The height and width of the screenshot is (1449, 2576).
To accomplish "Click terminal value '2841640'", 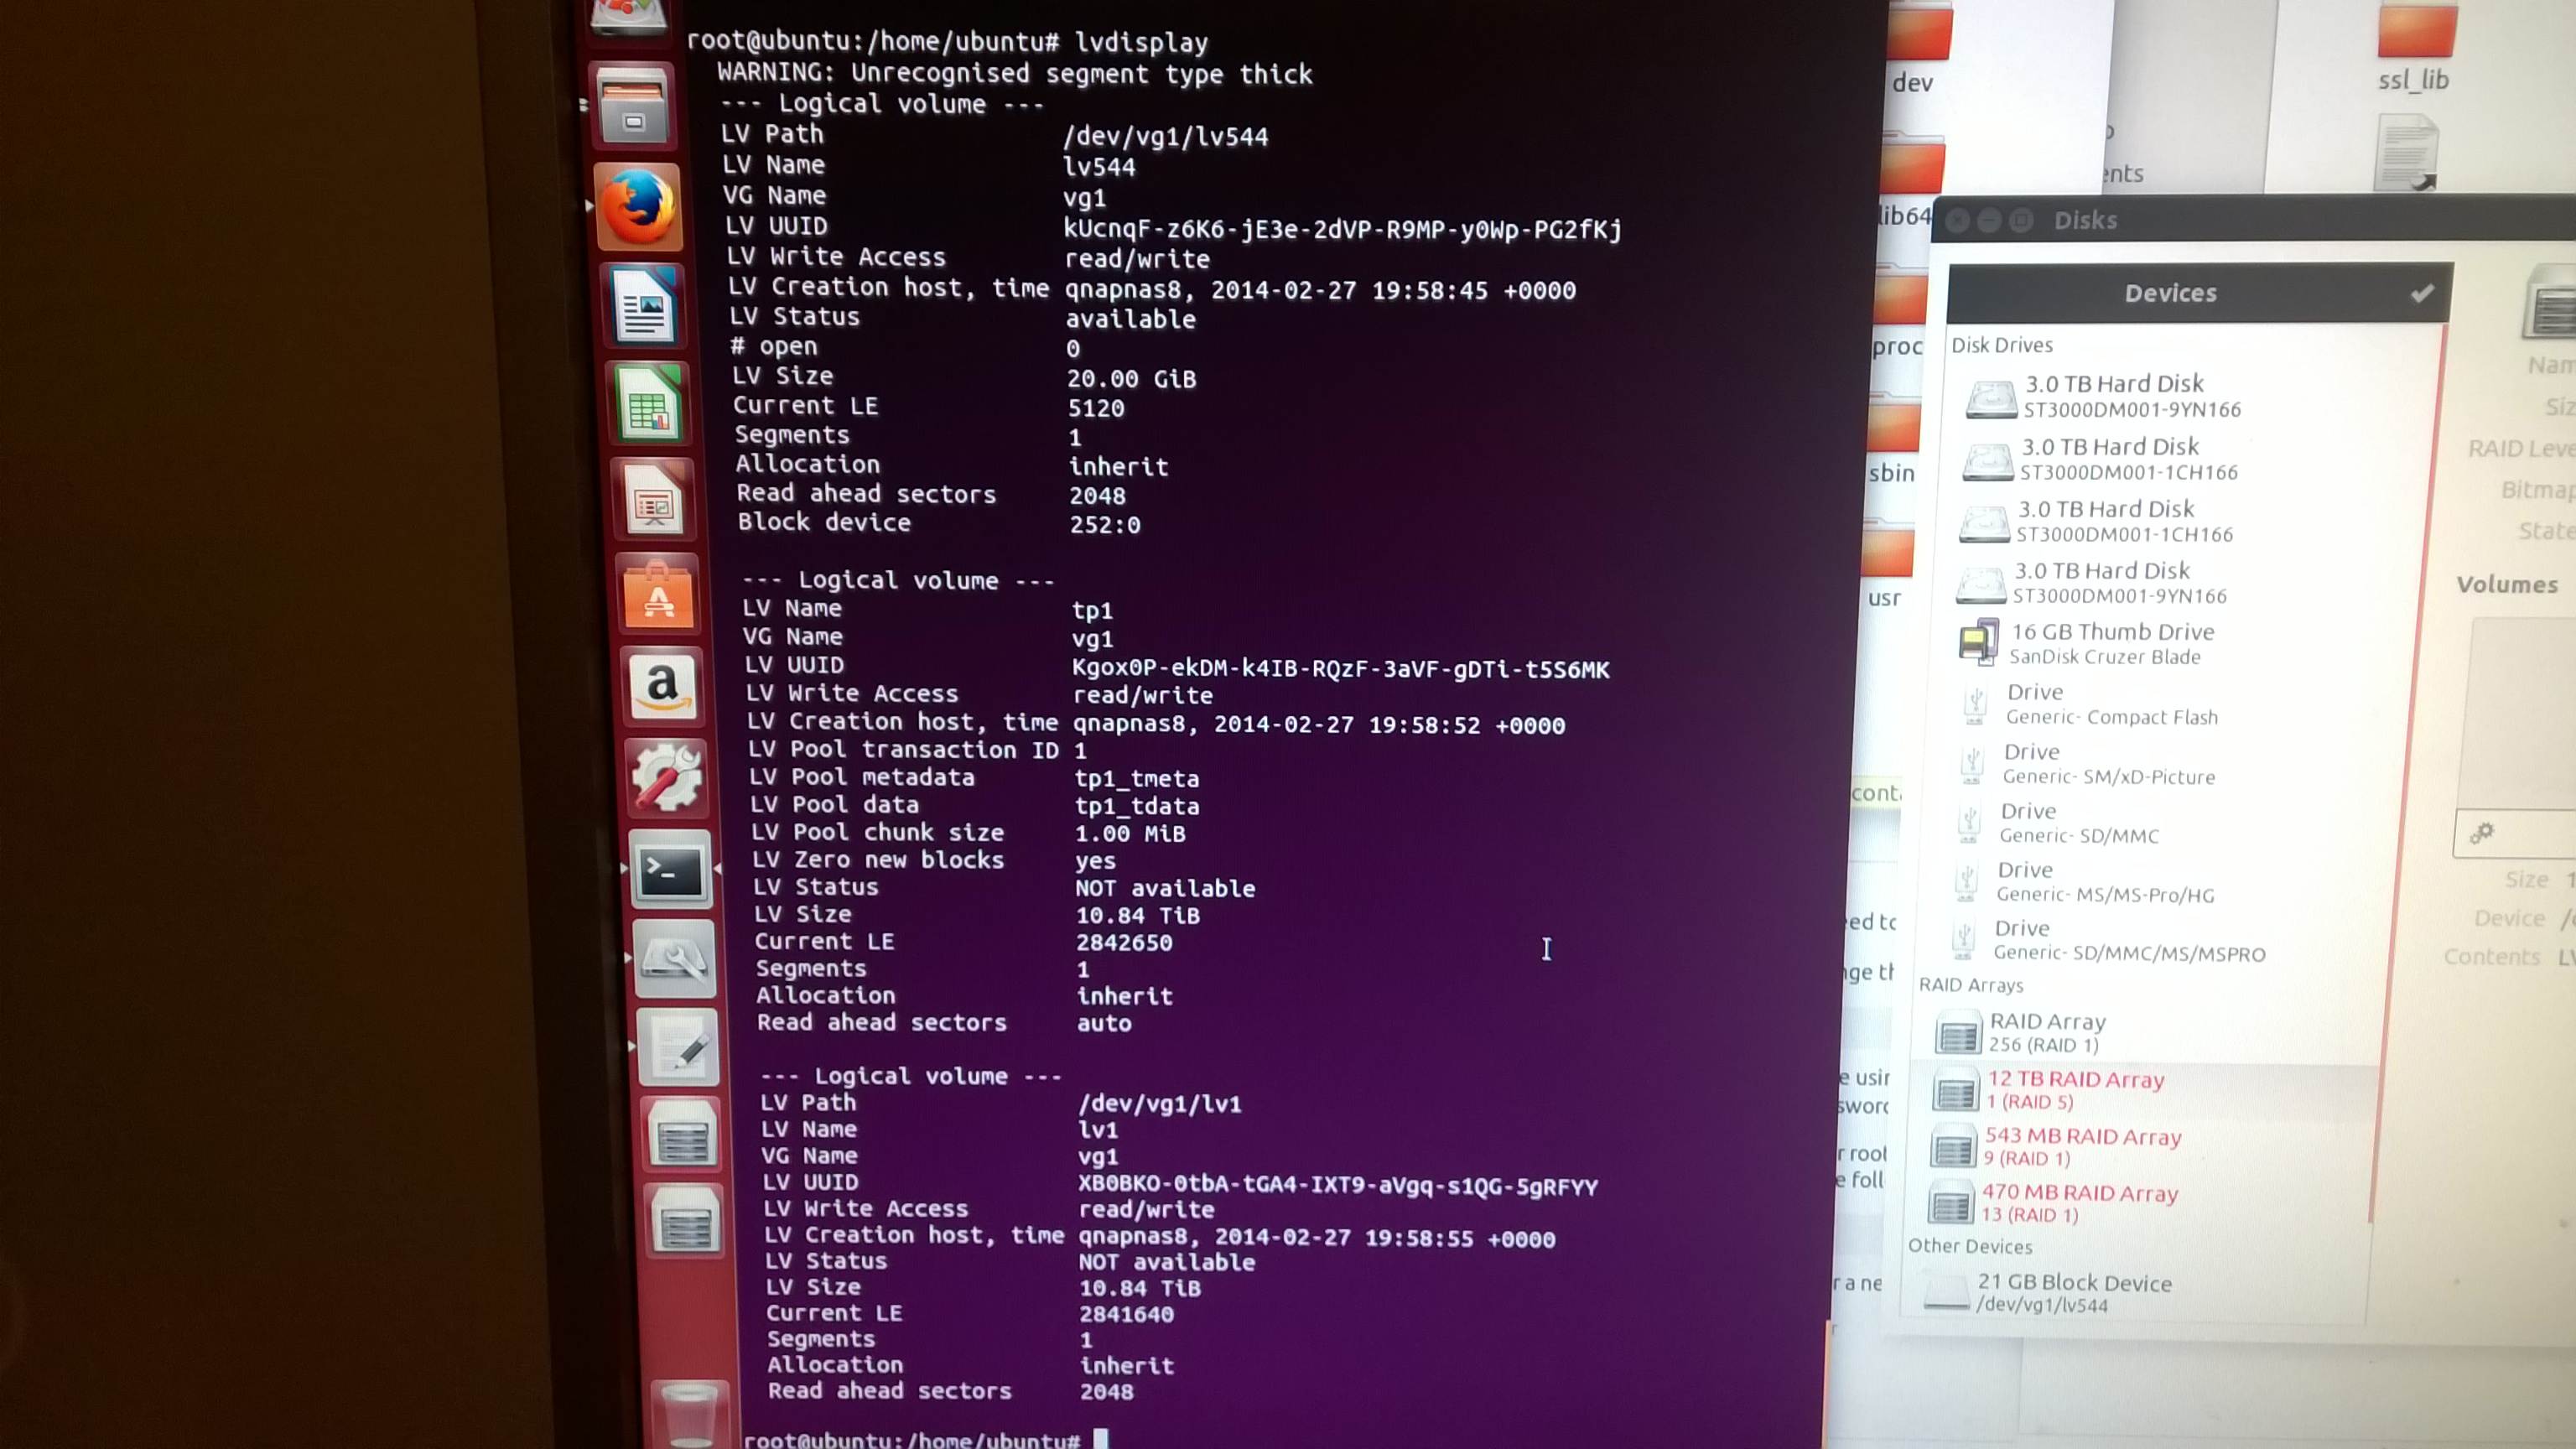I will [x=1127, y=1315].
